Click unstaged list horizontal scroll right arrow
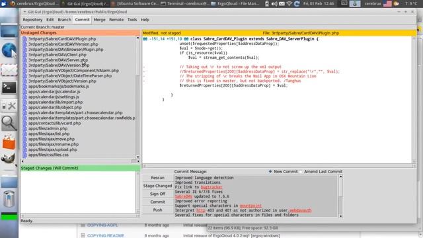This screenshot has width=423, height=238. (x=138, y=161)
